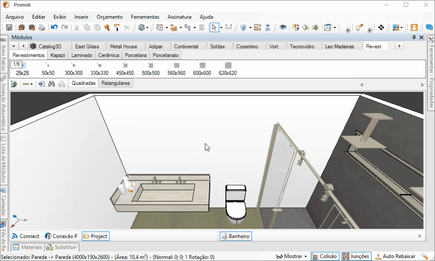Click the binoculars search icon
The width and height of the screenshot is (435, 261).
(52, 84)
